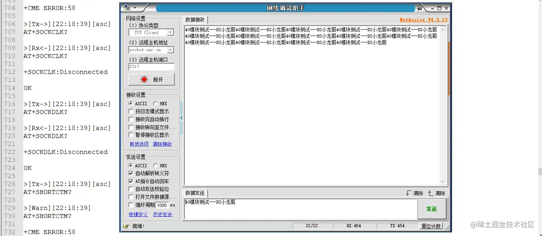Click in the data send text box
Image resolution: width=542 pixels, height=236 pixels.
[300, 209]
